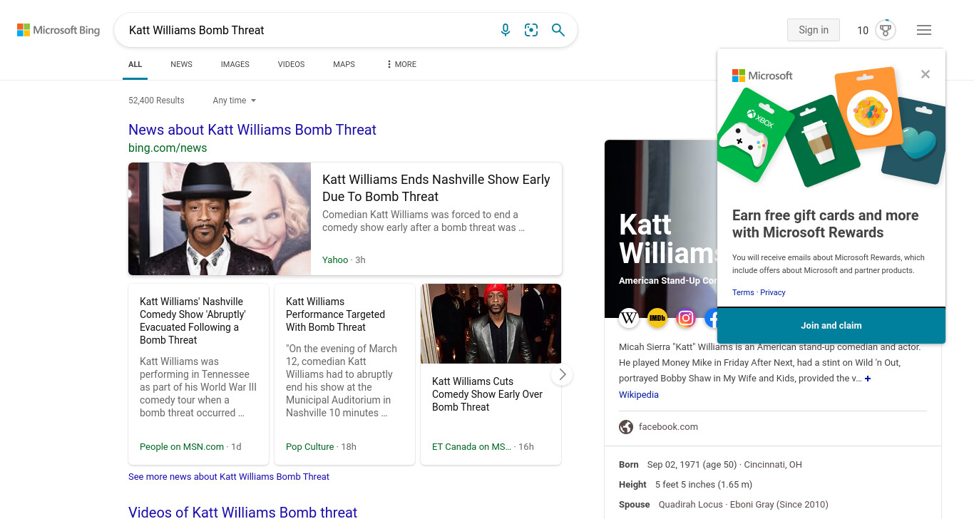Image resolution: width=974 pixels, height=519 pixels.
Task: Open visual search camera icon
Action: (x=531, y=30)
